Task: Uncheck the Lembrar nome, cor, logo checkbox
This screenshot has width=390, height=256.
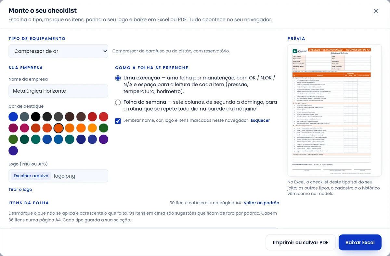Action: (x=118, y=121)
